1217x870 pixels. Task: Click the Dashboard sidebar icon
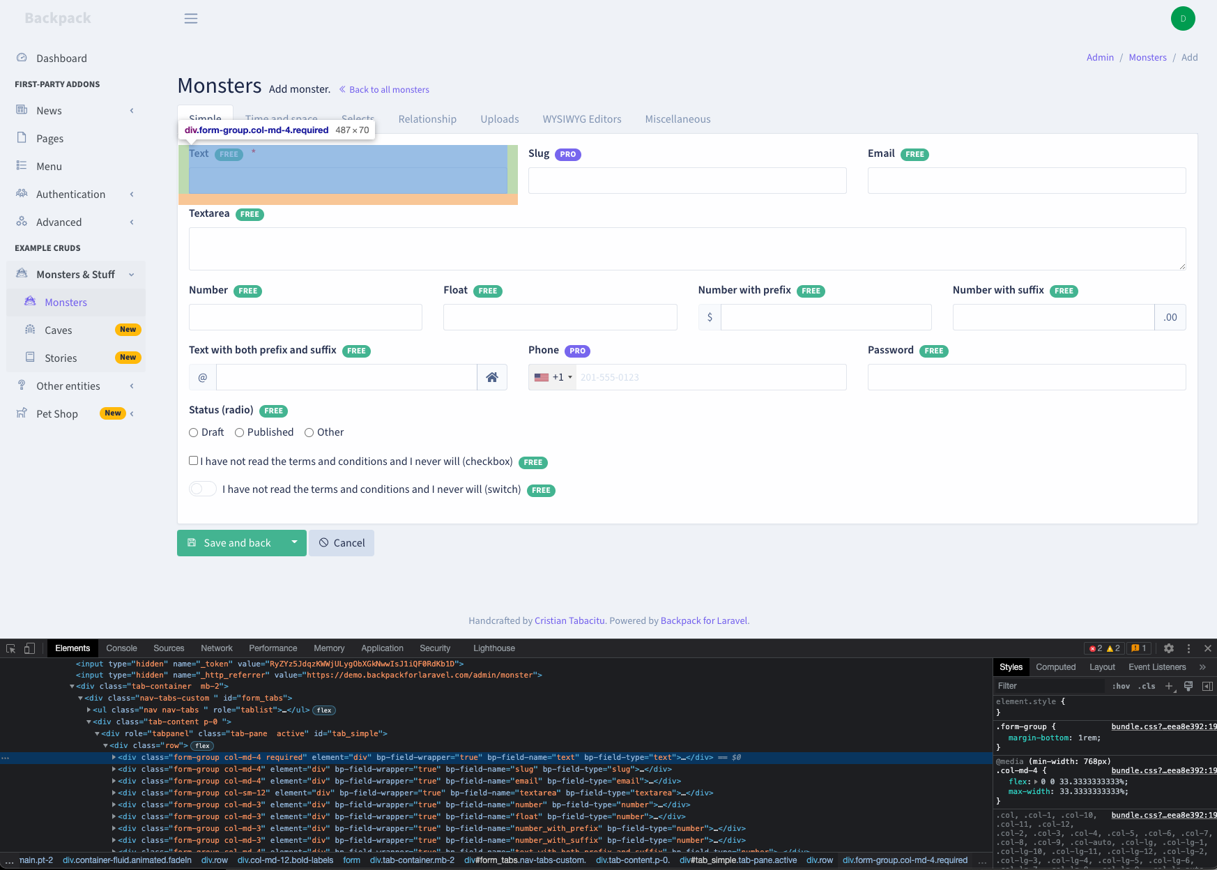pyautogui.click(x=22, y=58)
